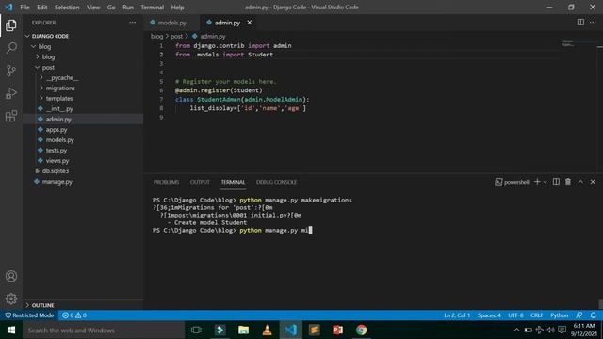
Task: Split the editor to the right
Action: click(x=580, y=23)
